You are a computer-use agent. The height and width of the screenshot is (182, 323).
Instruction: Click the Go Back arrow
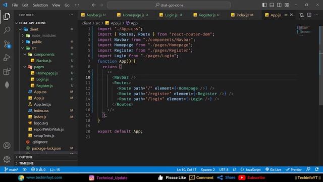(94, 5)
